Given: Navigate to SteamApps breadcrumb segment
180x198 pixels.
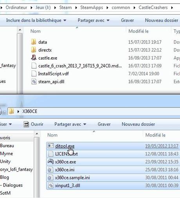Looking at the screenshot, I should pyautogui.click(x=92, y=7).
